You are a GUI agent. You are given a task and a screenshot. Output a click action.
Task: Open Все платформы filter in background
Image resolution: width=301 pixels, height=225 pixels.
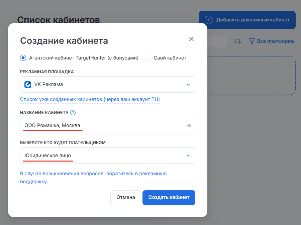click(272, 41)
